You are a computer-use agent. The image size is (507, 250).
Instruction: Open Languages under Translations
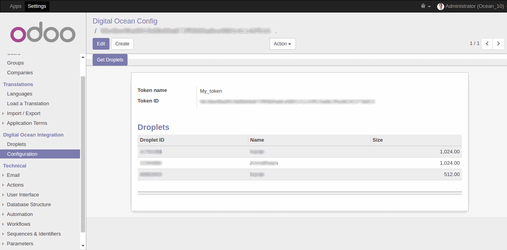[20, 94]
